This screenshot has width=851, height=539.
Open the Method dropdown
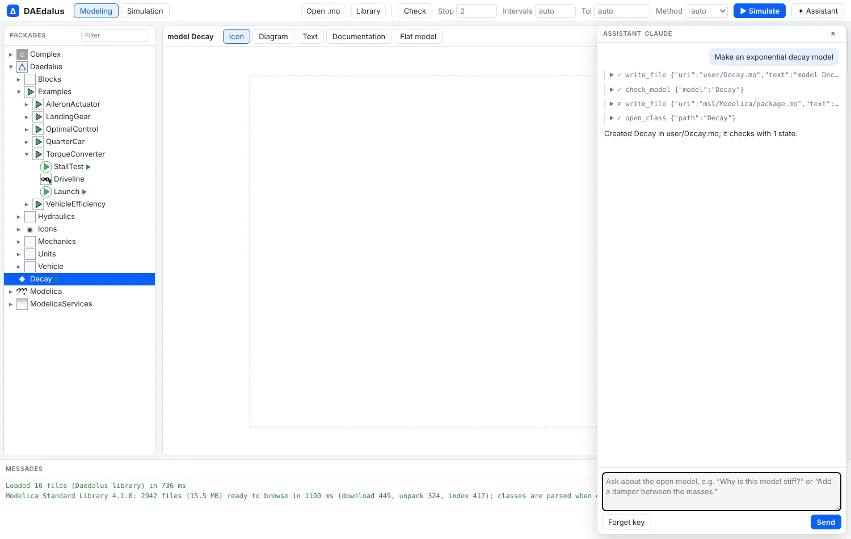[706, 11]
